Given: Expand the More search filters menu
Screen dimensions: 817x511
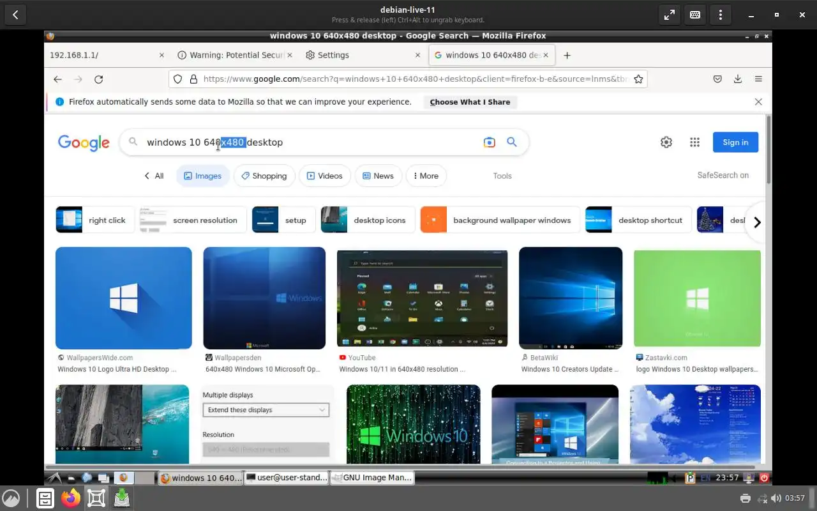Looking at the screenshot, I should (426, 176).
